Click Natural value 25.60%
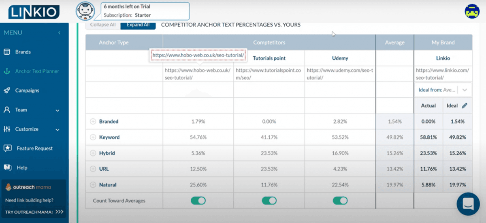 pos(198,185)
